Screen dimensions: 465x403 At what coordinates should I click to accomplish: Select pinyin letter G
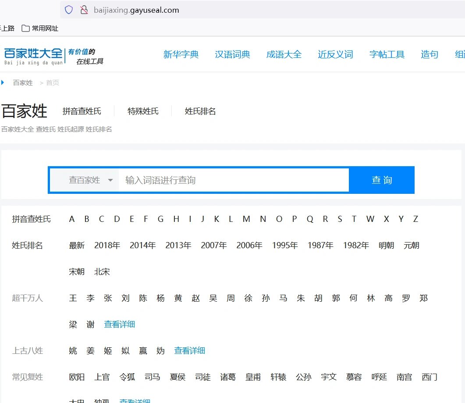tap(160, 219)
